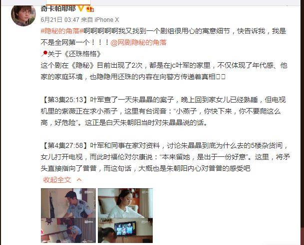This screenshot has width=304, height=245.
Task: Click 收起全文 to fold the post
Action: (57, 180)
